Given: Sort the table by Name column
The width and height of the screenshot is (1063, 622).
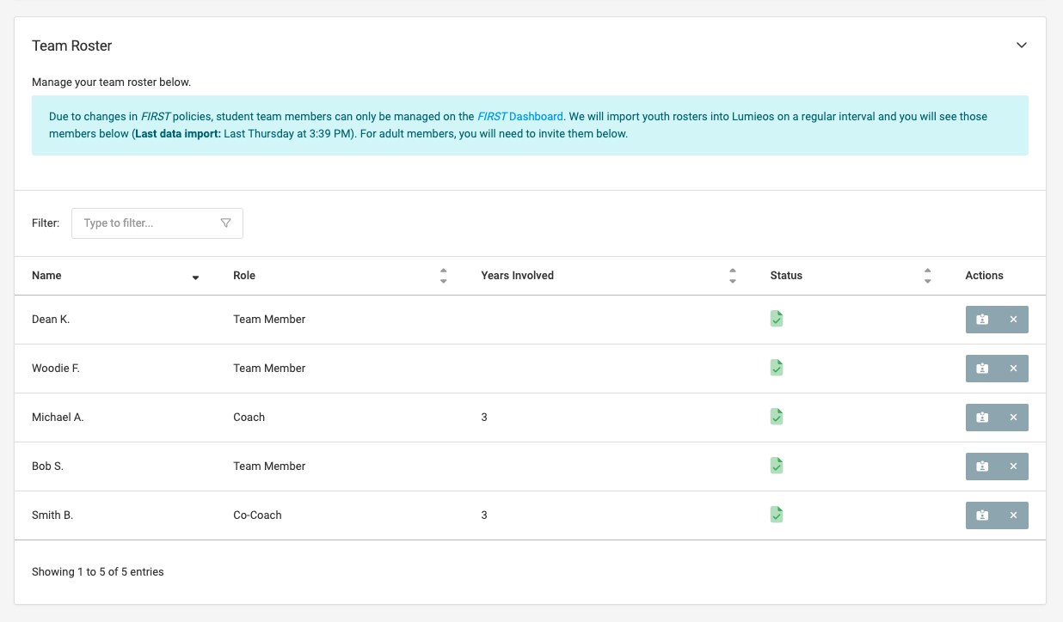Looking at the screenshot, I should 195,277.
